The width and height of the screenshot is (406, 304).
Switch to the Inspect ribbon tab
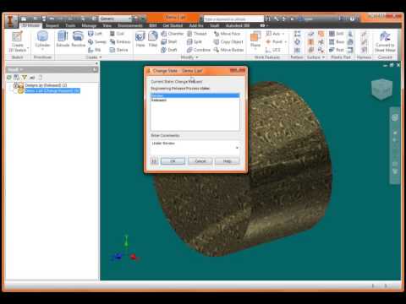pos(52,25)
